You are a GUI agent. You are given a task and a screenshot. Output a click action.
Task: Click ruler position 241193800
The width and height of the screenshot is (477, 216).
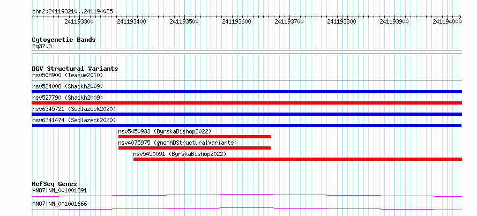pos(342,21)
